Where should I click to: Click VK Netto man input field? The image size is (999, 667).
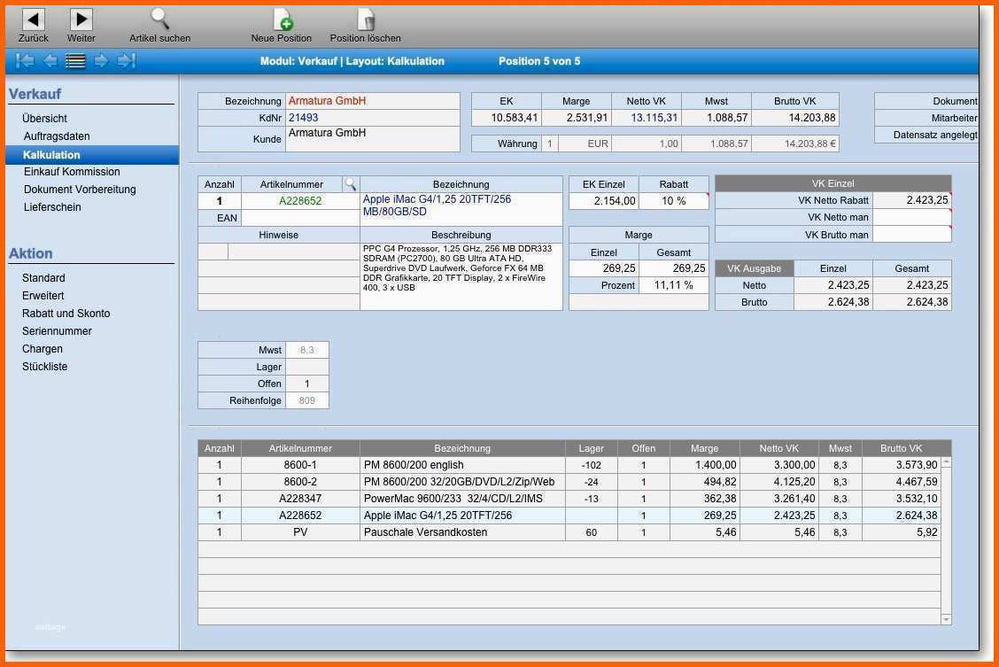pos(911,217)
